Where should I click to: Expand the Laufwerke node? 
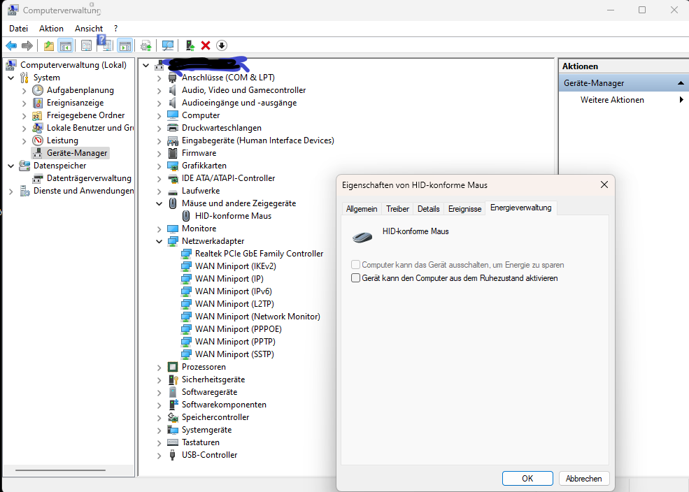159,191
